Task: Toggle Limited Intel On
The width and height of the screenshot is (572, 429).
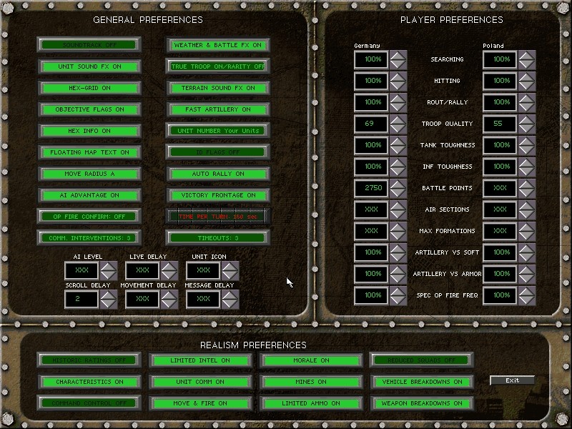Action: (200, 360)
